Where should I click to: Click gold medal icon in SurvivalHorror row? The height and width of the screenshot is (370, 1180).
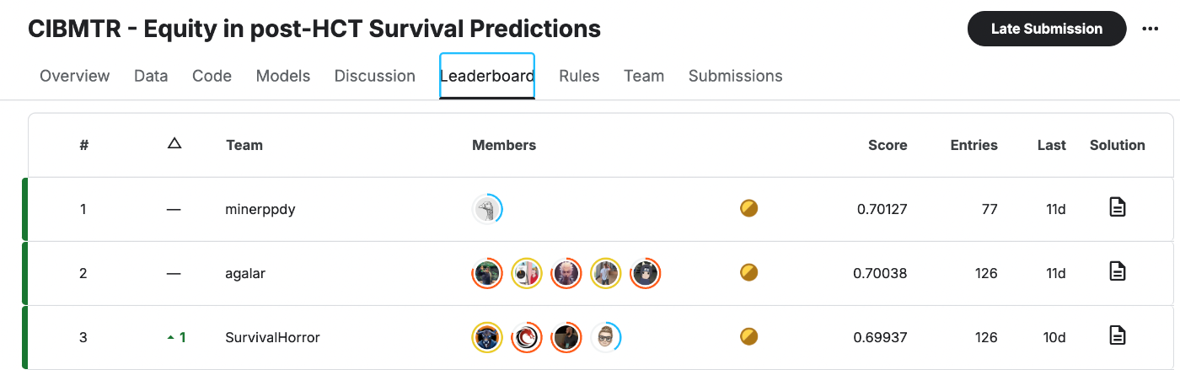click(x=748, y=337)
